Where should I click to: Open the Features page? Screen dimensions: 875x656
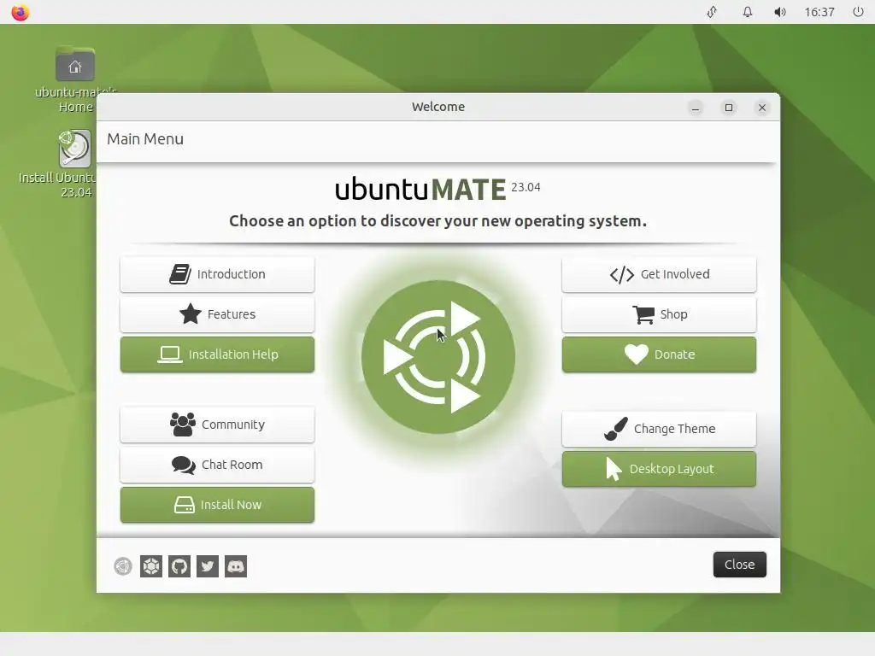[217, 314]
